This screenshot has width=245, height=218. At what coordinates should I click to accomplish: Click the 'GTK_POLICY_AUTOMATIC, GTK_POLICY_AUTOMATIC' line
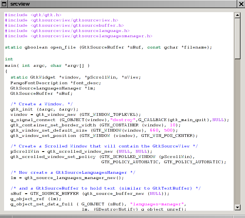point(164,162)
